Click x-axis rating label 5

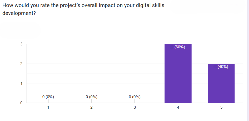[221, 107]
